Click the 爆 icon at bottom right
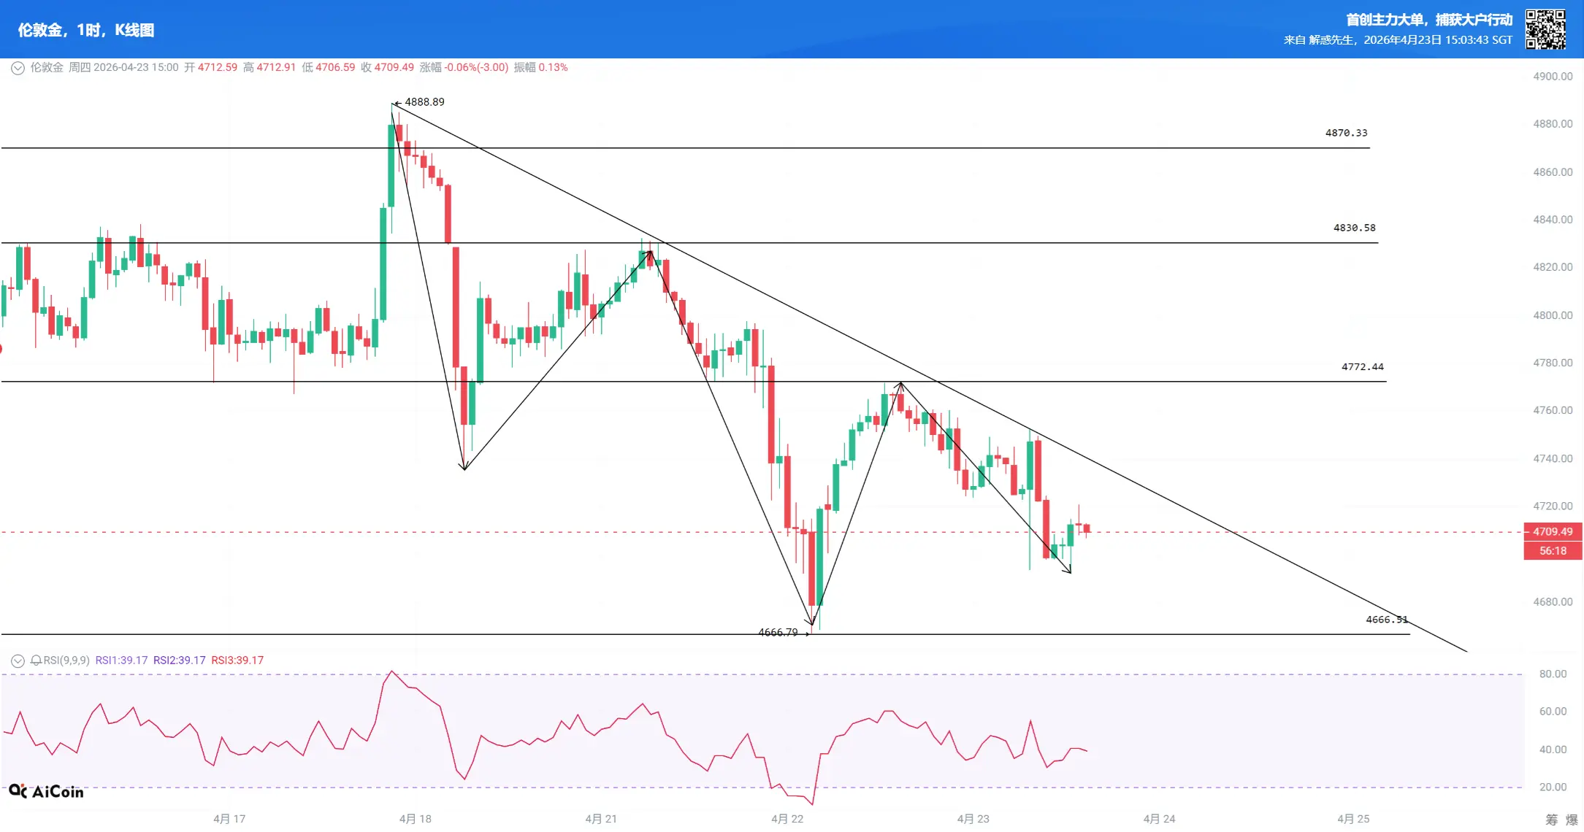Screen dimensions: 1584x832 pos(1572,820)
